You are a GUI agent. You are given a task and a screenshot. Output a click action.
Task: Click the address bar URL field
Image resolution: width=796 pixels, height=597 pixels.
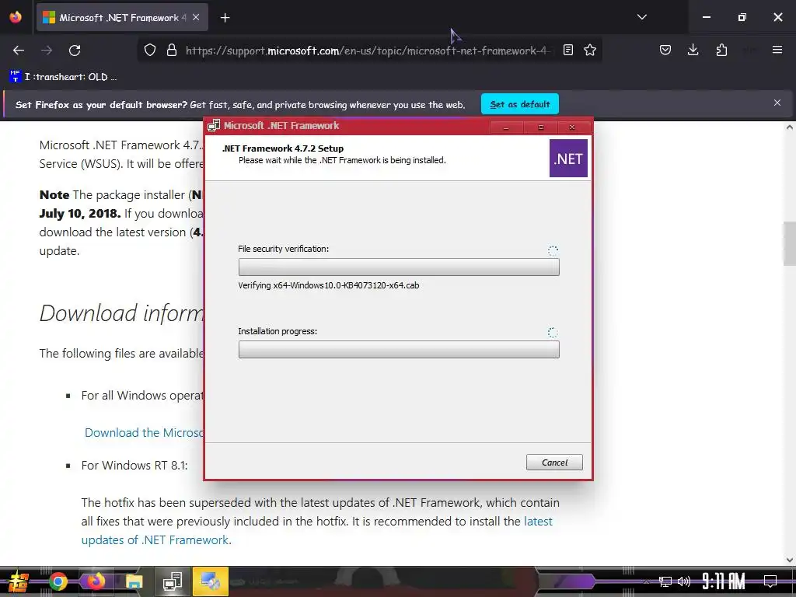(x=369, y=51)
